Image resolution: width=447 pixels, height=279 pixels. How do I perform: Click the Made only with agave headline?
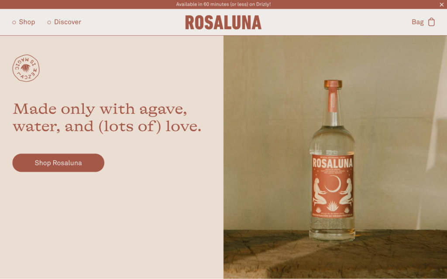(x=107, y=117)
